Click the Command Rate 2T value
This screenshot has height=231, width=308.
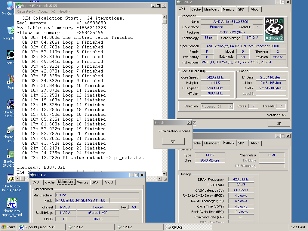point(241,217)
